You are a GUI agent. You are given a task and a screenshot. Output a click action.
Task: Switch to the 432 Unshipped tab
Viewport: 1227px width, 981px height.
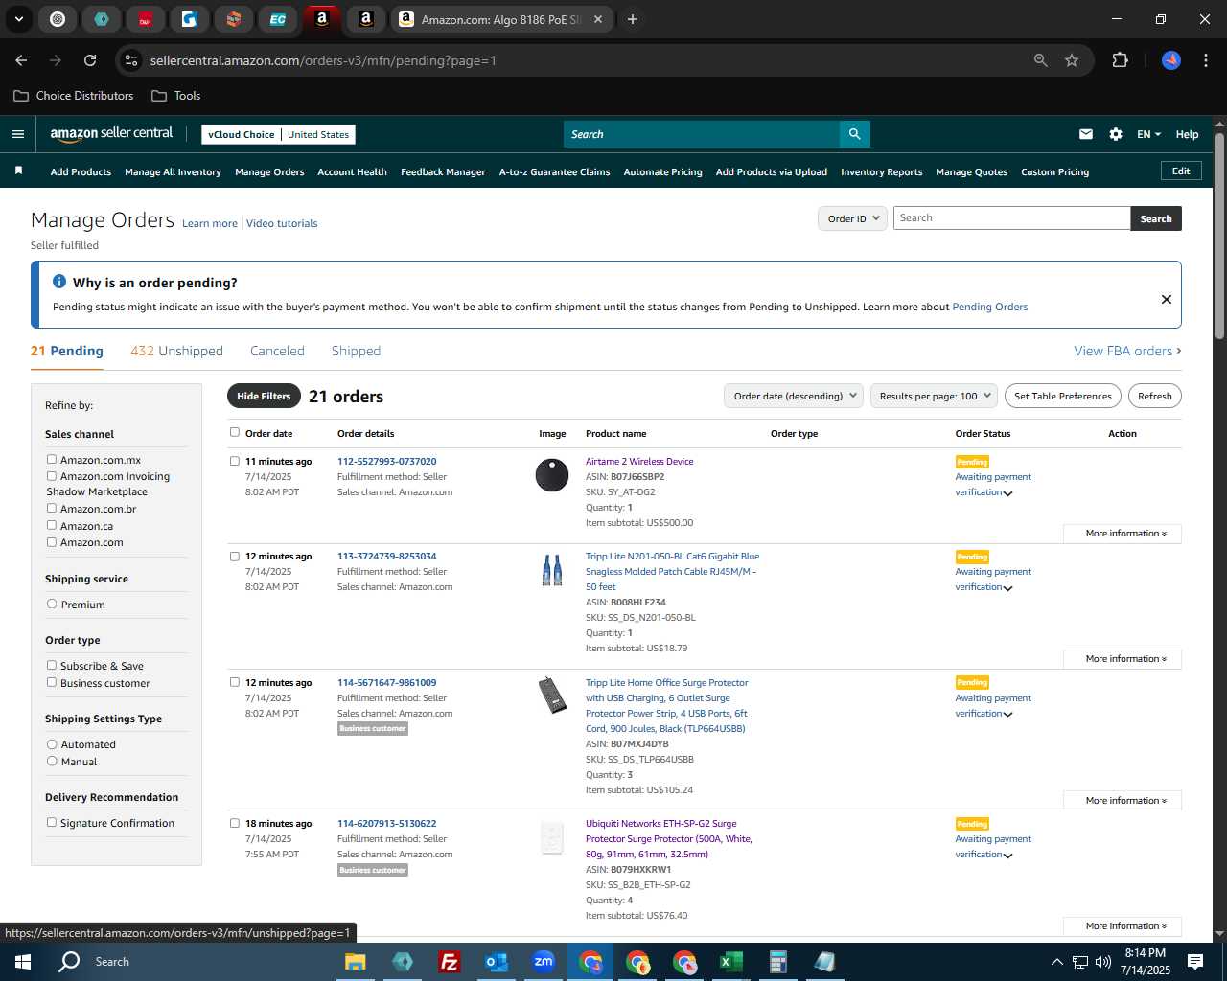[176, 351]
